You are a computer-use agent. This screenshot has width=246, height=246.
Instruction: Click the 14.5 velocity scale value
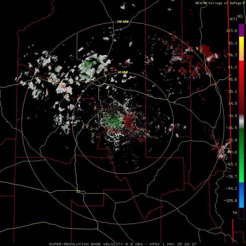[x=233, y=104]
